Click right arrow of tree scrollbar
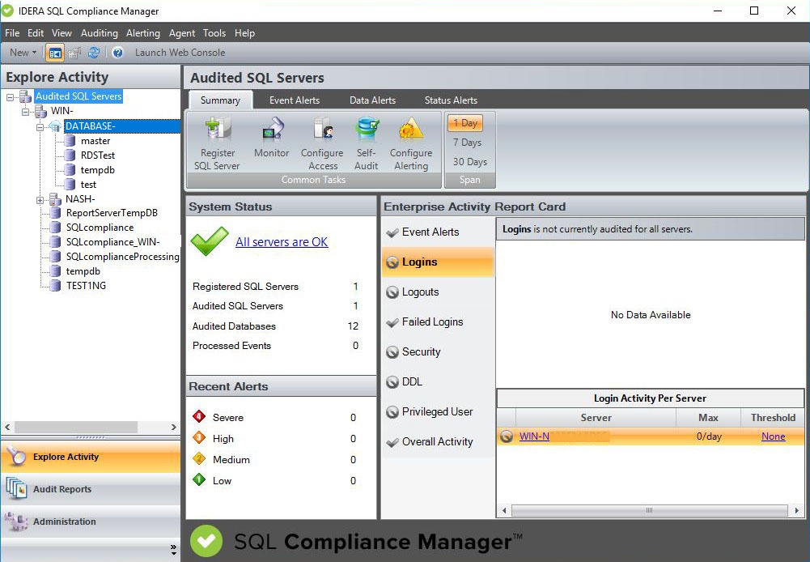This screenshot has height=562, width=810. tap(173, 427)
